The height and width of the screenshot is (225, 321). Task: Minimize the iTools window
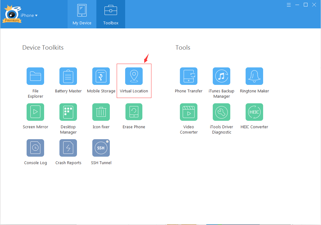(297, 5)
